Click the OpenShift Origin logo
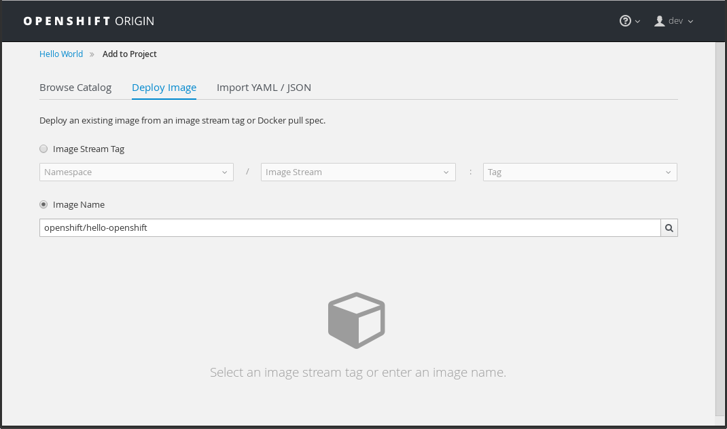 coord(88,21)
